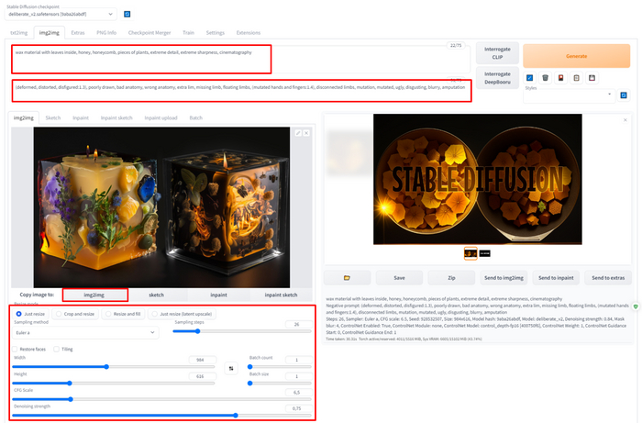Open the Styles dropdown
Screen dimensions: 642x423
[x=569, y=95]
